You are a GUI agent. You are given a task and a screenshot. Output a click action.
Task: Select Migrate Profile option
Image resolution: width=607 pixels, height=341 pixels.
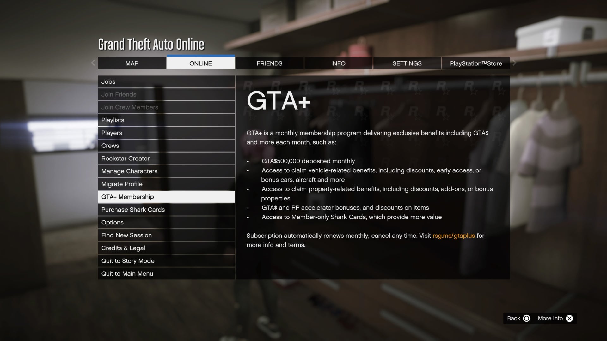pos(166,184)
